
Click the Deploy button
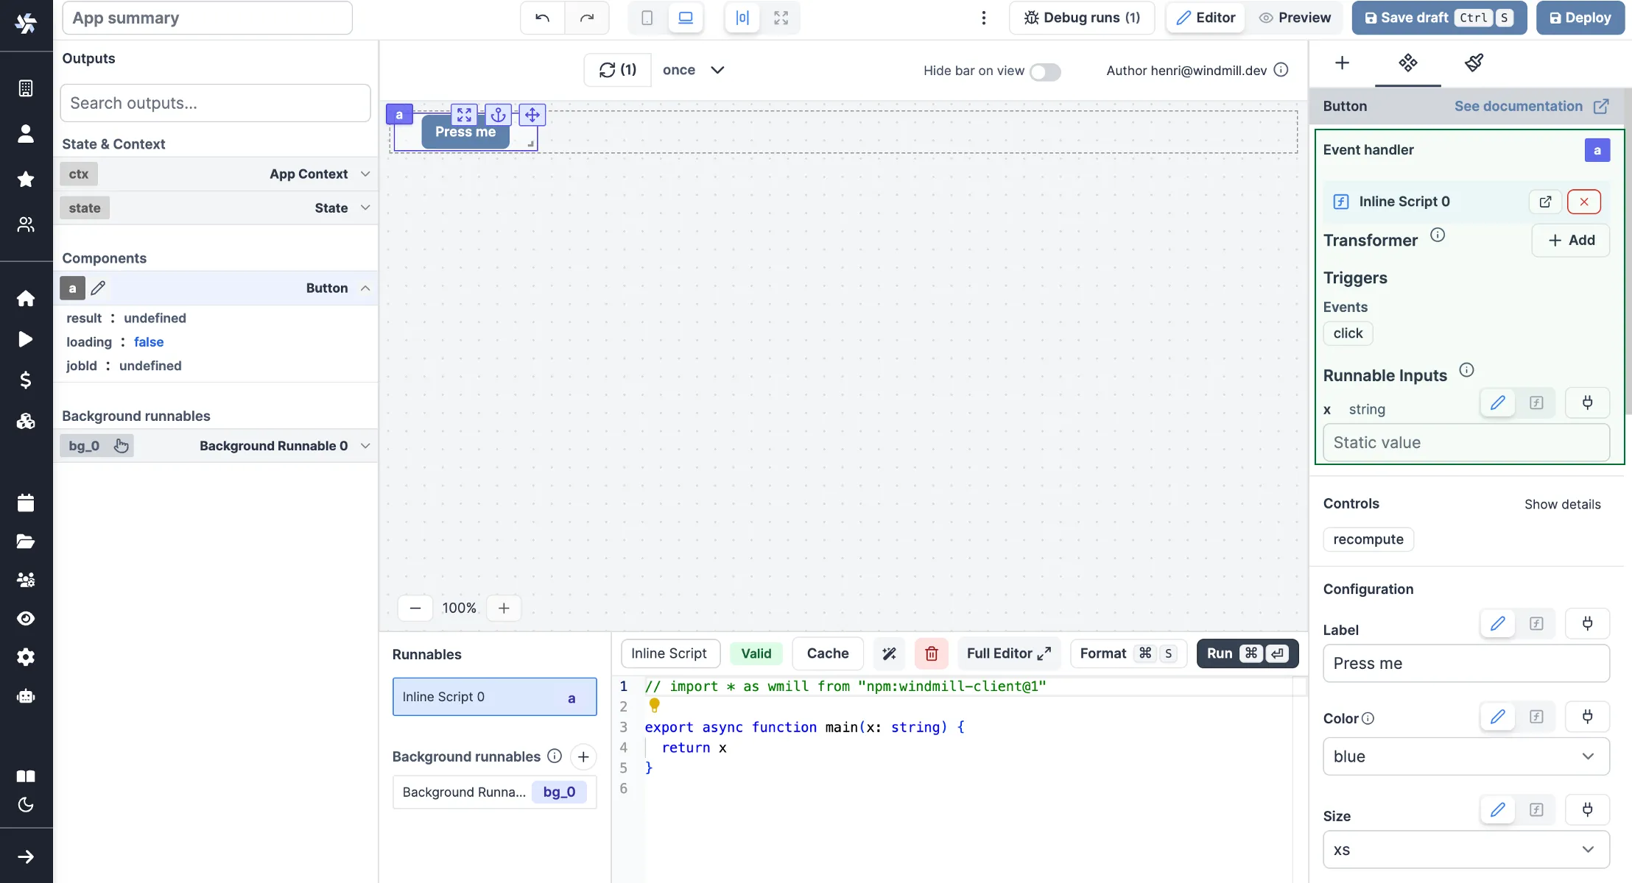(1580, 18)
